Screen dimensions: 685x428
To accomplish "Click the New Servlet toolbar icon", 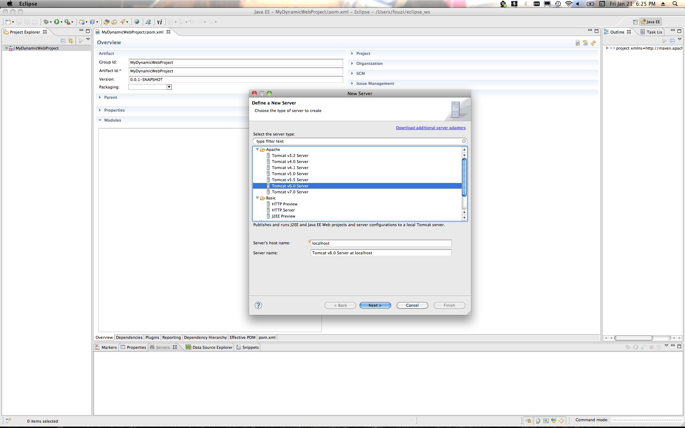I will [x=92, y=22].
